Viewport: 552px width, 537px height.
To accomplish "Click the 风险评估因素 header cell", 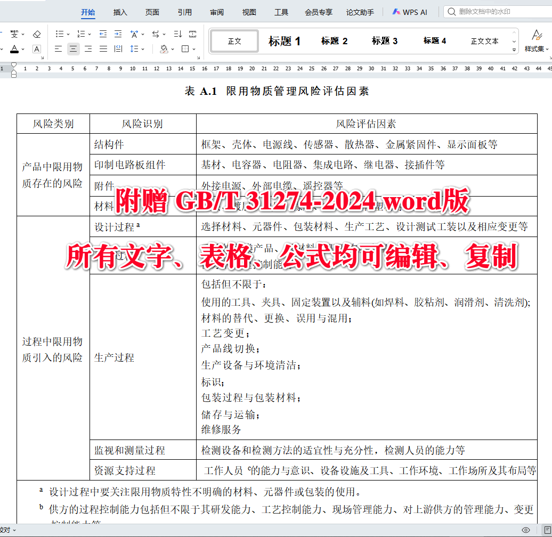I will click(x=366, y=124).
